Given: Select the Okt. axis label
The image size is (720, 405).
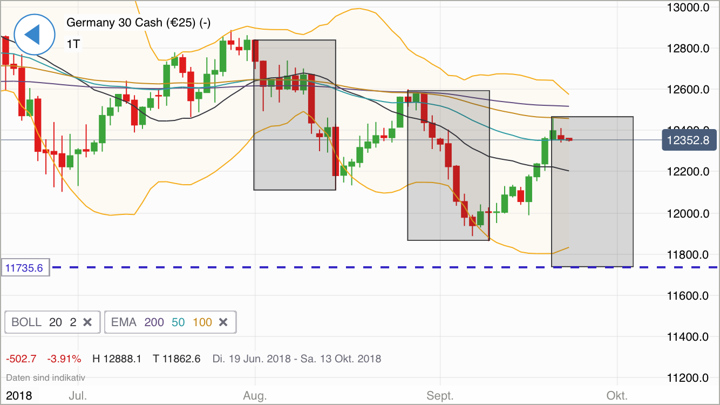Looking at the screenshot, I should tap(617, 395).
